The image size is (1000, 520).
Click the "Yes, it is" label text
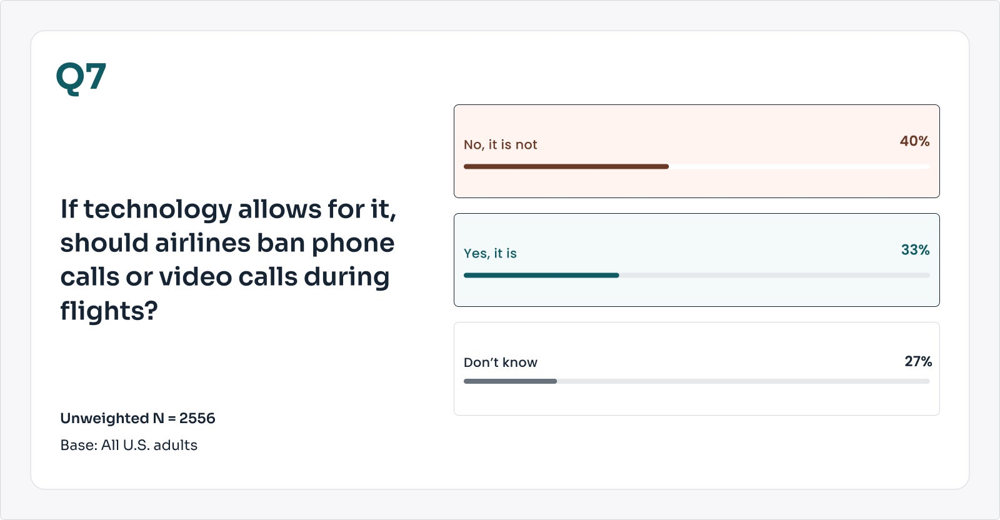(490, 254)
